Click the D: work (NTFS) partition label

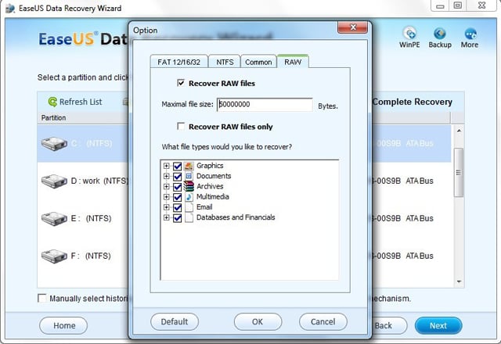[x=99, y=181]
